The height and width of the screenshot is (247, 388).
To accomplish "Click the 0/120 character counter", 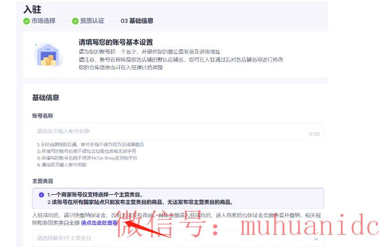I will (x=314, y=134).
